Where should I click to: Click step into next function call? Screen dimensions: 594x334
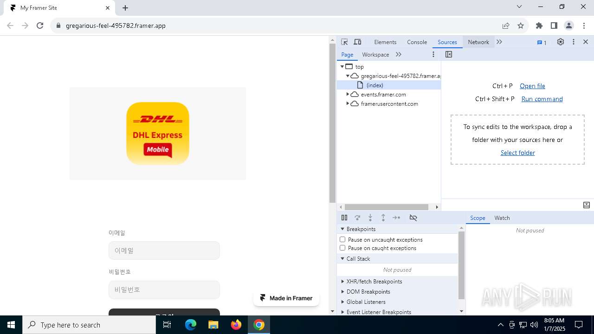click(370, 218)
